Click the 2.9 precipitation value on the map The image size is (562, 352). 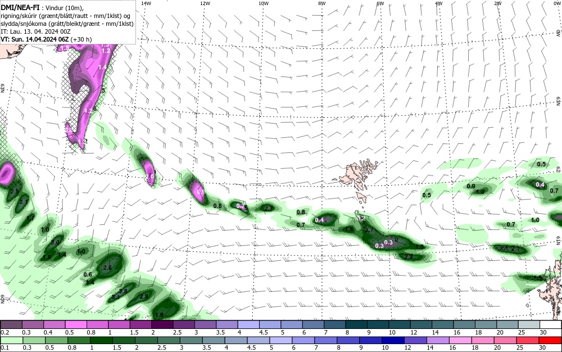click(15, 192)
